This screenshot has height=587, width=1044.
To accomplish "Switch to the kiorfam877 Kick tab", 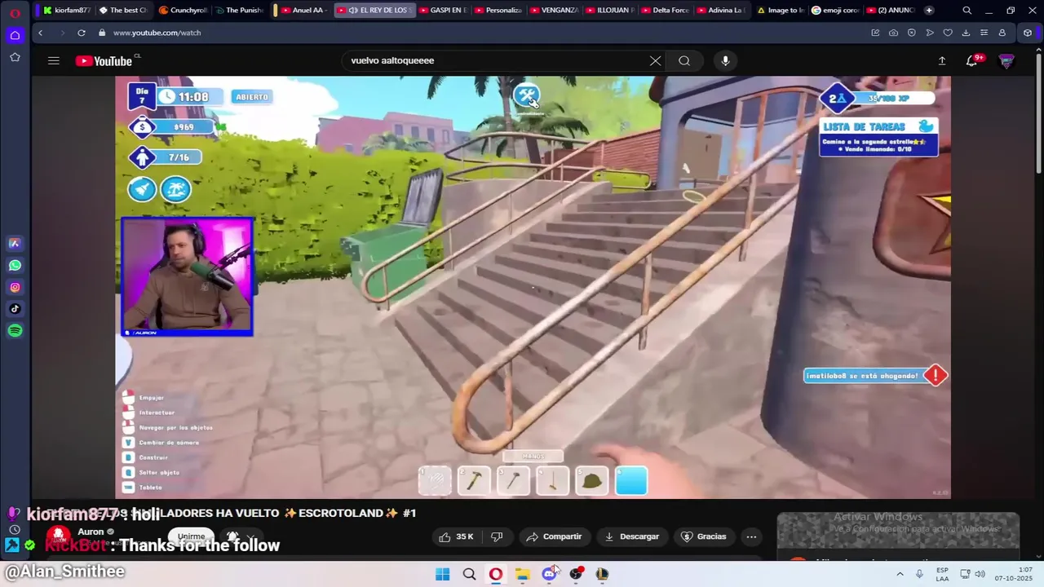I will pyautogui.click(x=65, y=11).
